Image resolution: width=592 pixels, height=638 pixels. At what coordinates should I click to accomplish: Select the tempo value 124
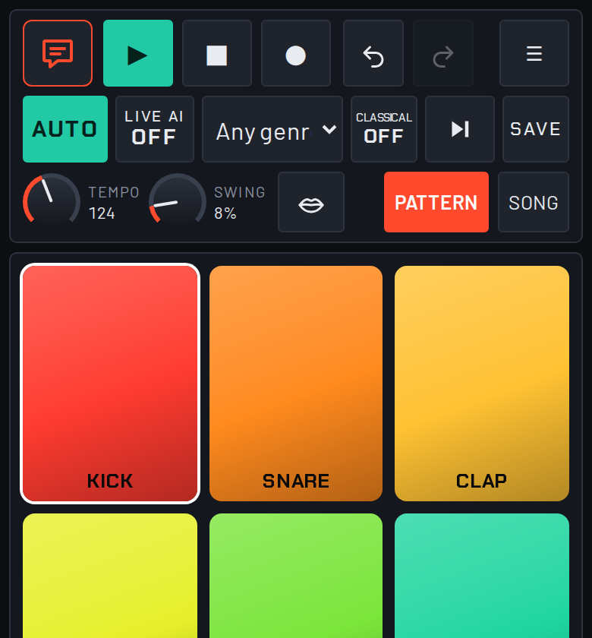pos(102,213)
